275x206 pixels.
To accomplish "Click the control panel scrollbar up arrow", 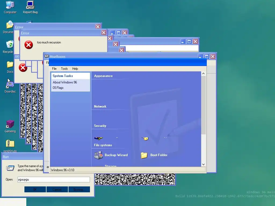I will point(204,73).
